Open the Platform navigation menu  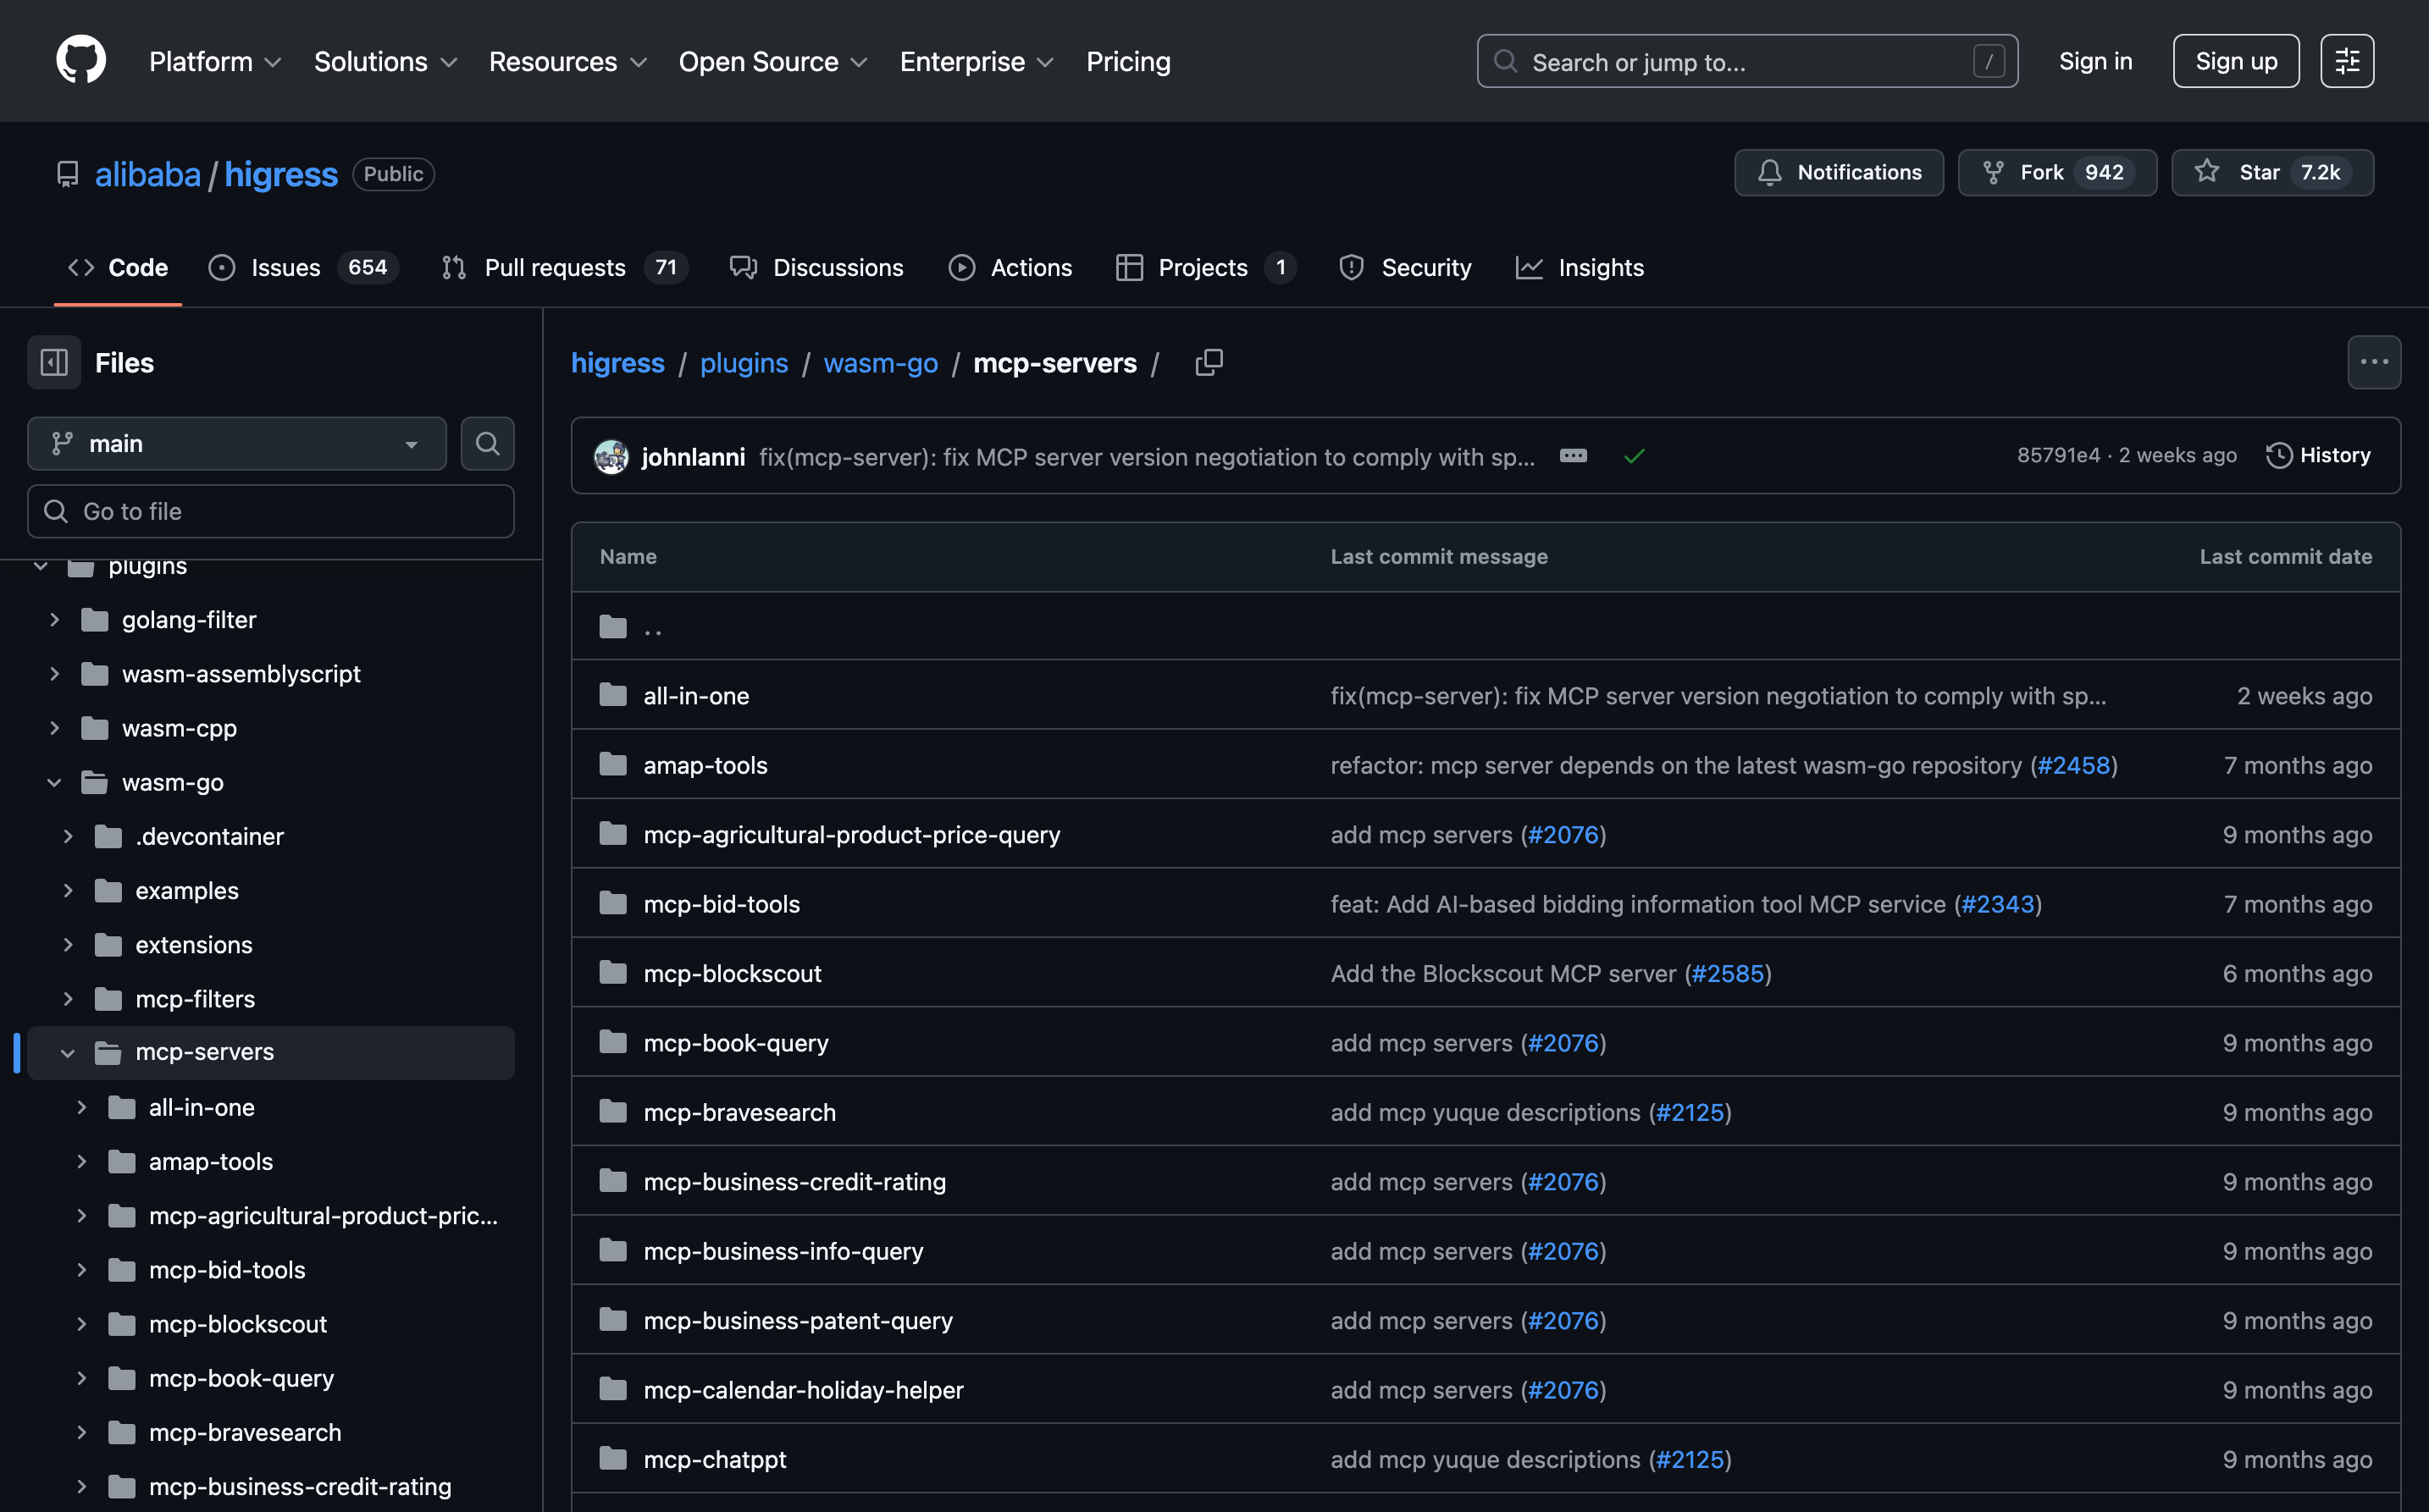(x=214, y=61)
